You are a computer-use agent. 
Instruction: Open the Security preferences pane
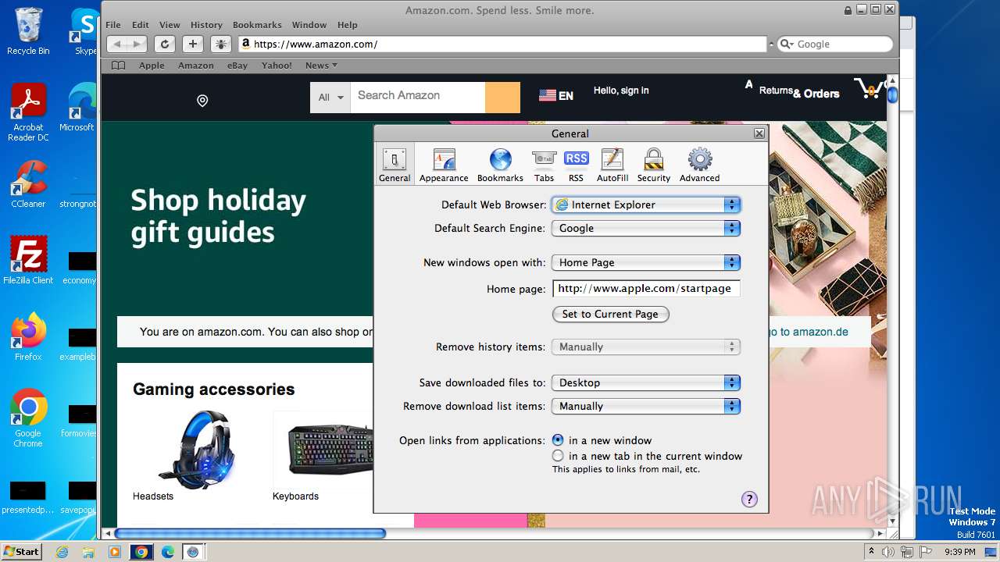click(653, 165)
